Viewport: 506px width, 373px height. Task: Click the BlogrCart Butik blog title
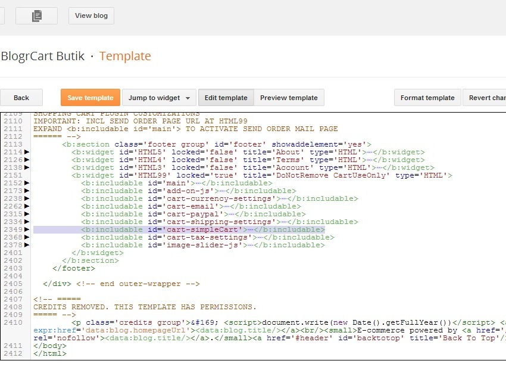click(x=43, y=56)
